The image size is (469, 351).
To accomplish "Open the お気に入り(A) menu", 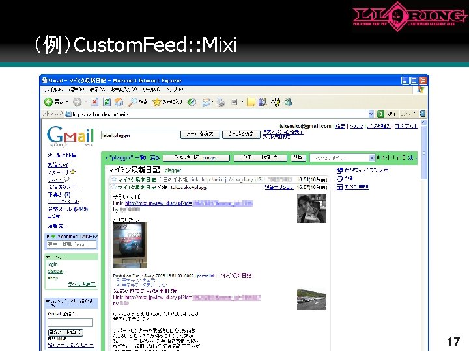I will click(x=124, y=90).
